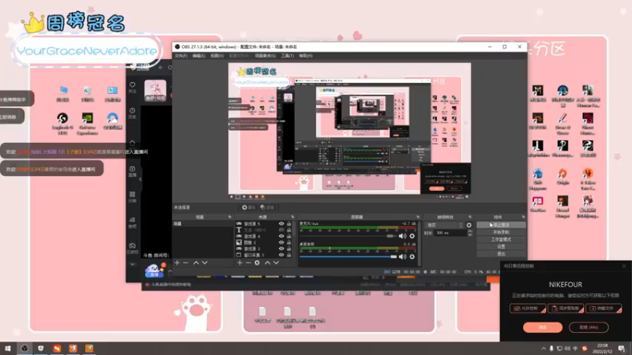
Task: Pop out the Audio Mixer dock panel
Action: (418, 217)
